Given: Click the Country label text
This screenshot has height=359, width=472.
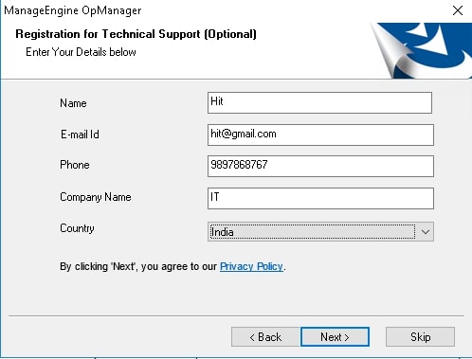Looking at the screenshot, I should pos(77,228).
